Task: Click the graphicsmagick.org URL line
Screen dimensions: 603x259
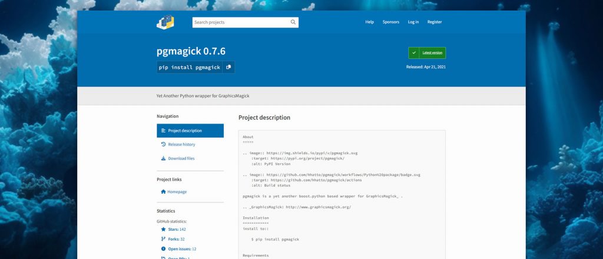Action: pyautogui.click(x=297, y=207)
